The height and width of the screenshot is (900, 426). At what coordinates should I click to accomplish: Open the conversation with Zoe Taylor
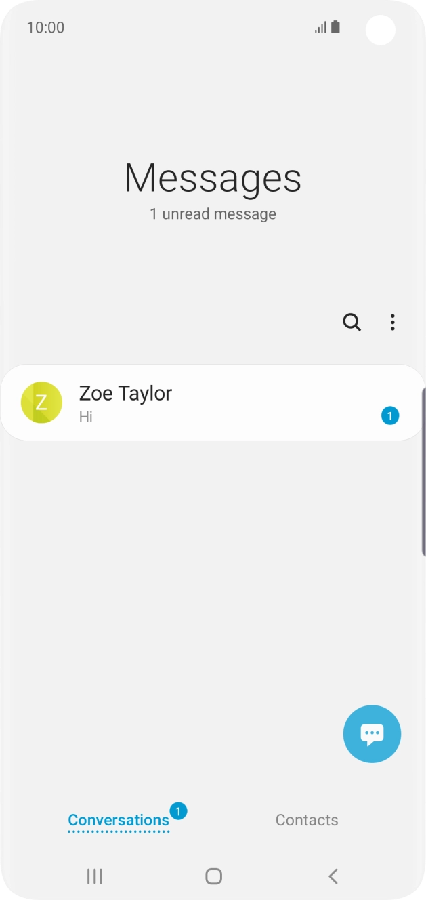click(203, 403)
